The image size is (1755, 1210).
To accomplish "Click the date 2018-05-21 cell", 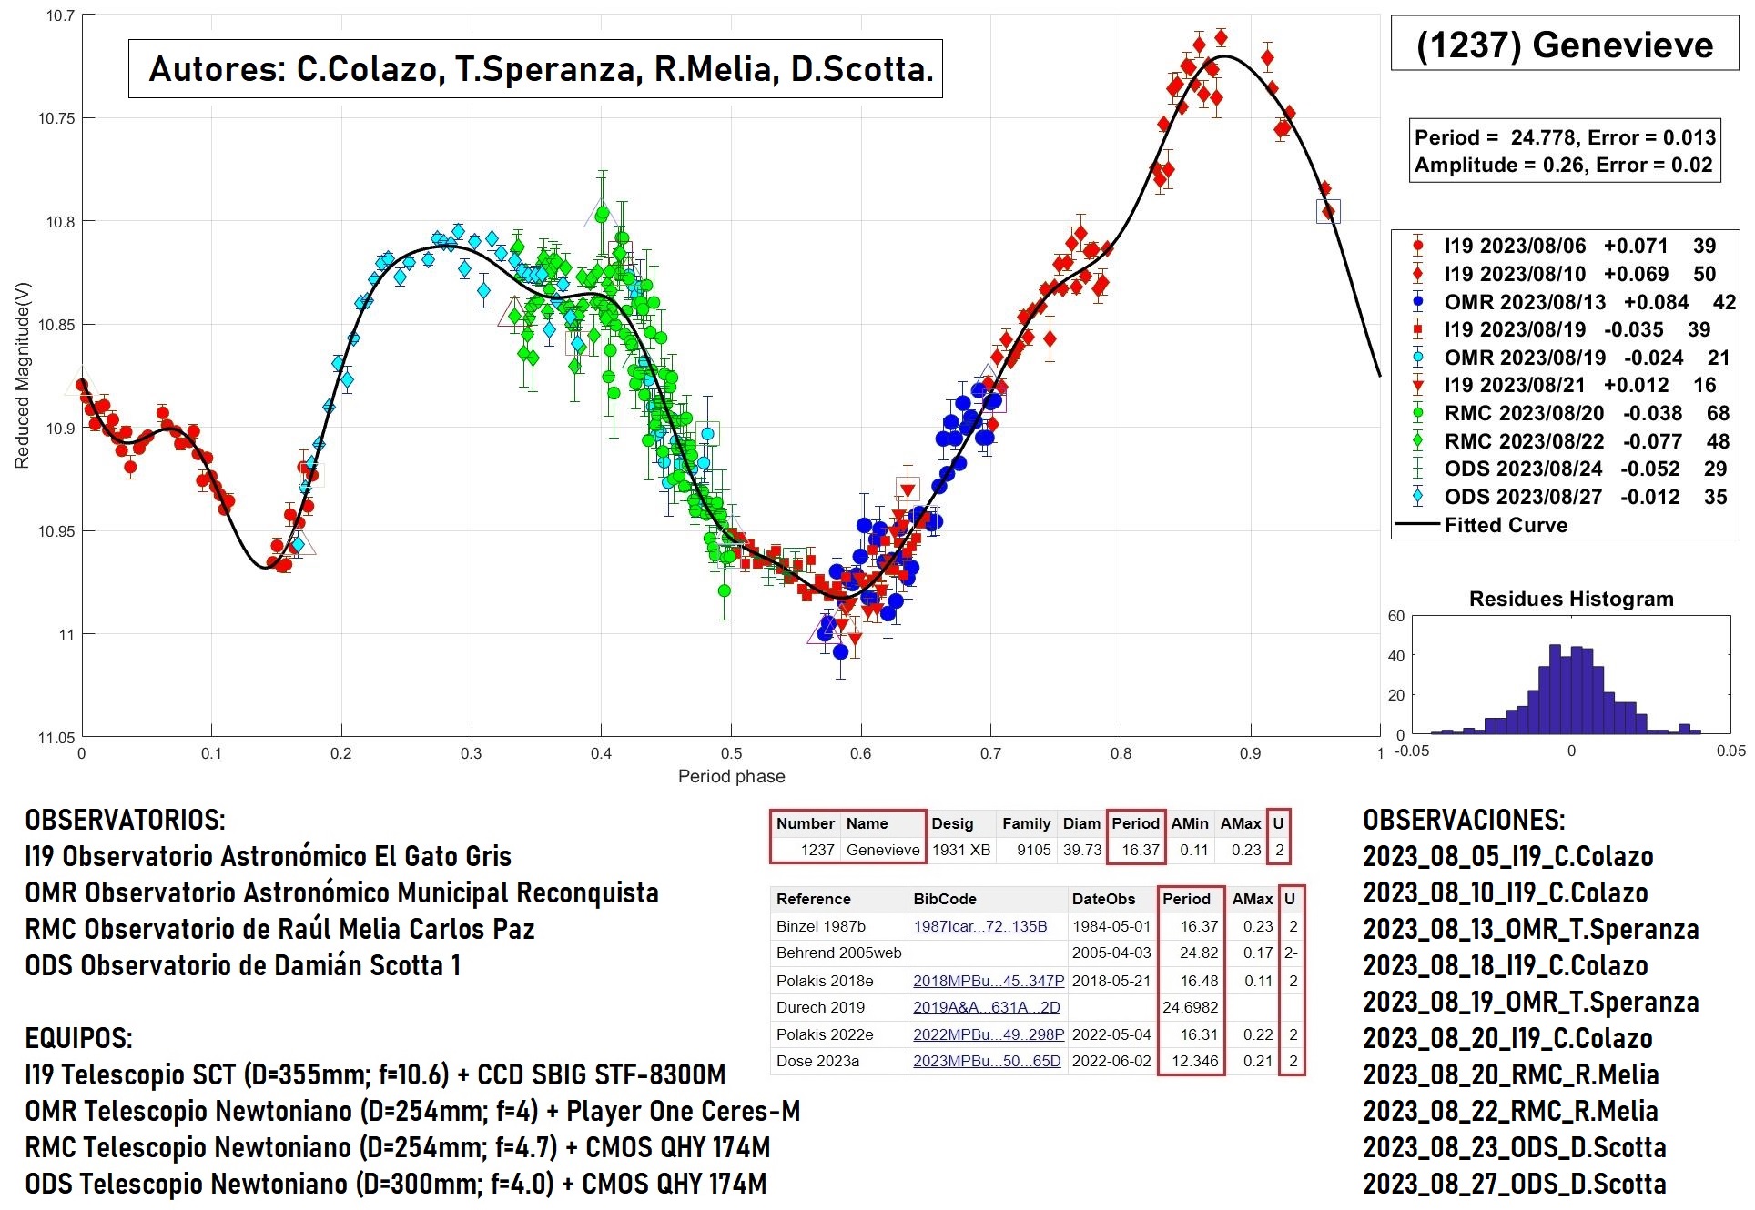I will (1111, 981).
